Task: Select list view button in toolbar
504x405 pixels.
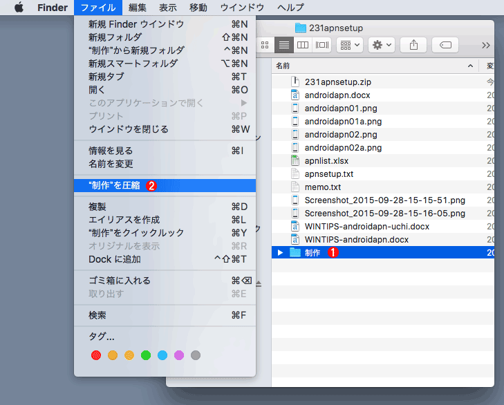Action: click(283, 45)
